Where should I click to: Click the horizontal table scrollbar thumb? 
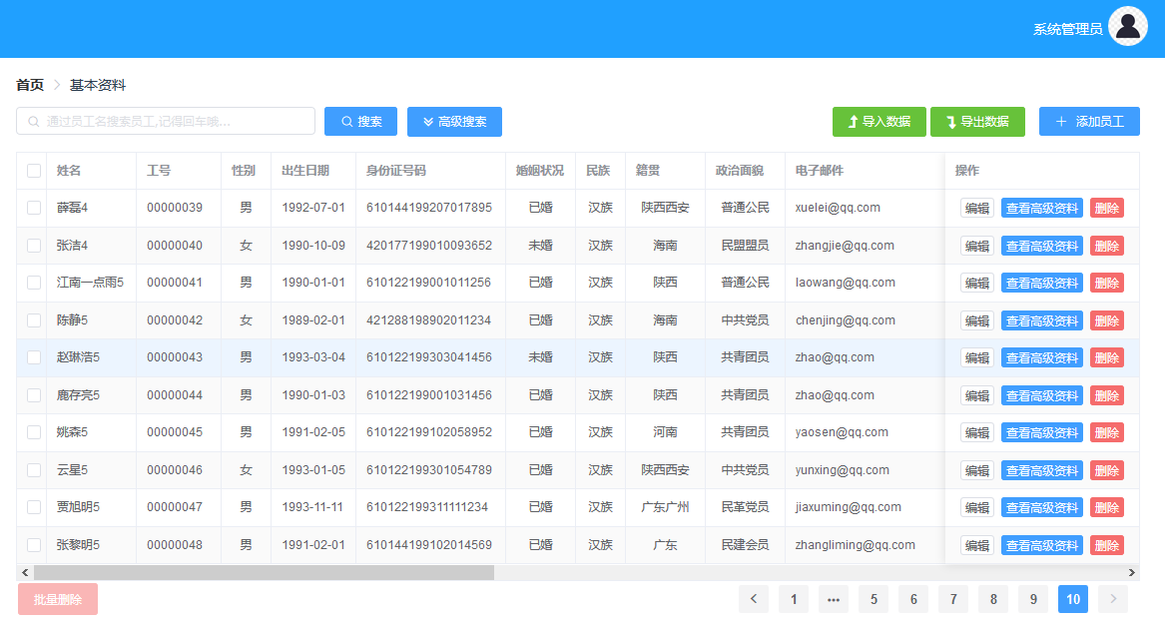(x=264, y=572)
